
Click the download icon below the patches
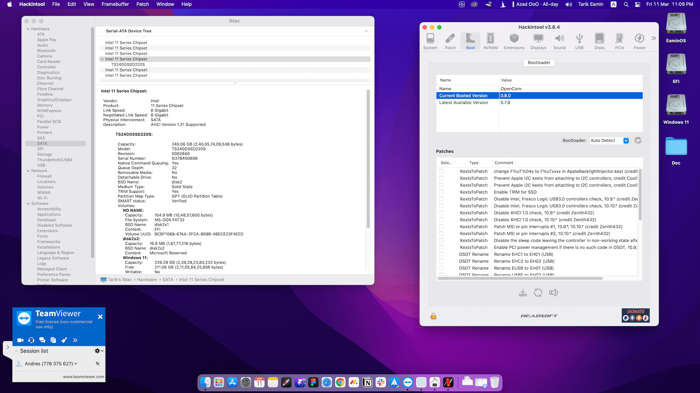523,293
